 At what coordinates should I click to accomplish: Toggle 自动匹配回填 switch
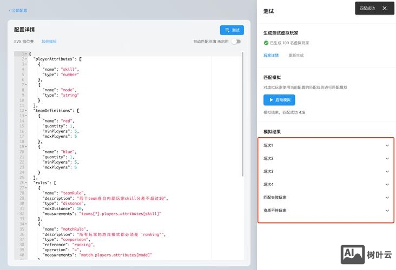click(x=236, y=42)
